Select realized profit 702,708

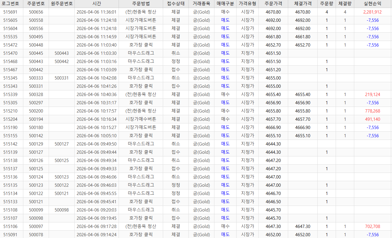373,227
